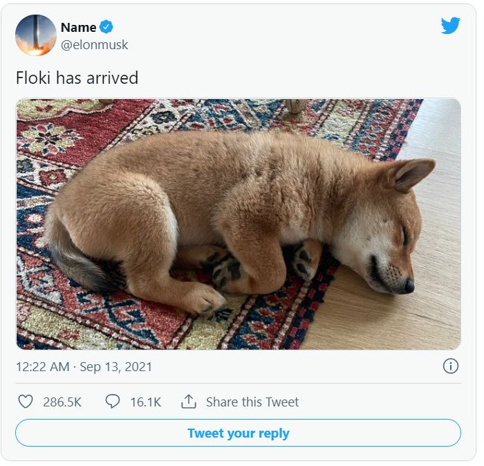The image size is (484, 466).
Task: Open the sleeping puppy photo
Action: [x=239, y=224]
